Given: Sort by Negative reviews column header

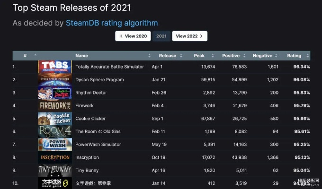Looking at the screenshot, I should pyautogui.click(x=262, y=56).
